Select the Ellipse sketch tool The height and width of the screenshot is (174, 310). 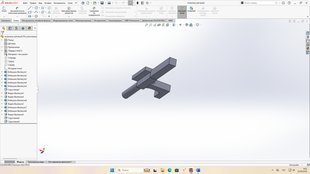(42, 12)
